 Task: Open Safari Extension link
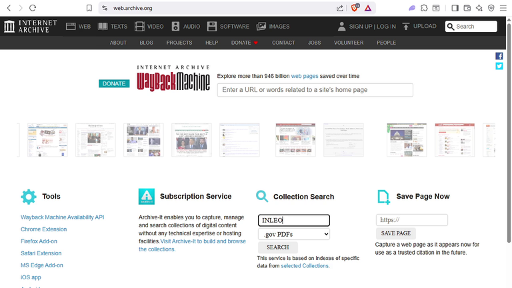(x=41, y=253)
